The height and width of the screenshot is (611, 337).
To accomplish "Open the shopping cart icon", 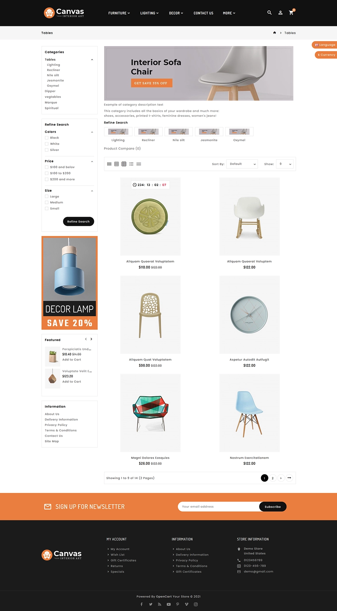I will (291, 13).
